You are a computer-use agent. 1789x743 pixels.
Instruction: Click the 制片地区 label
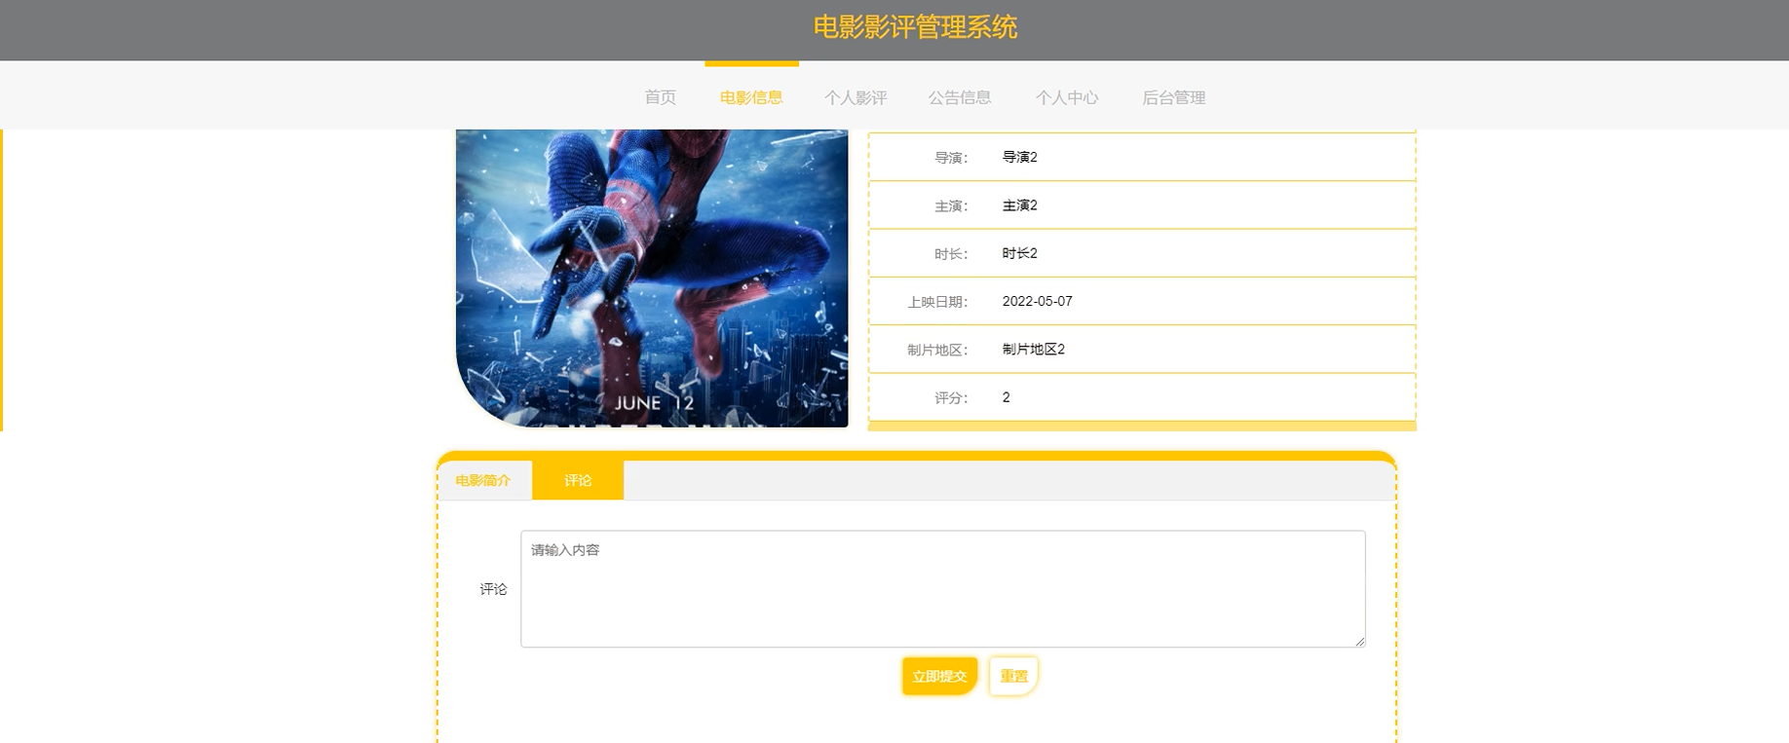tap(937, 350)
